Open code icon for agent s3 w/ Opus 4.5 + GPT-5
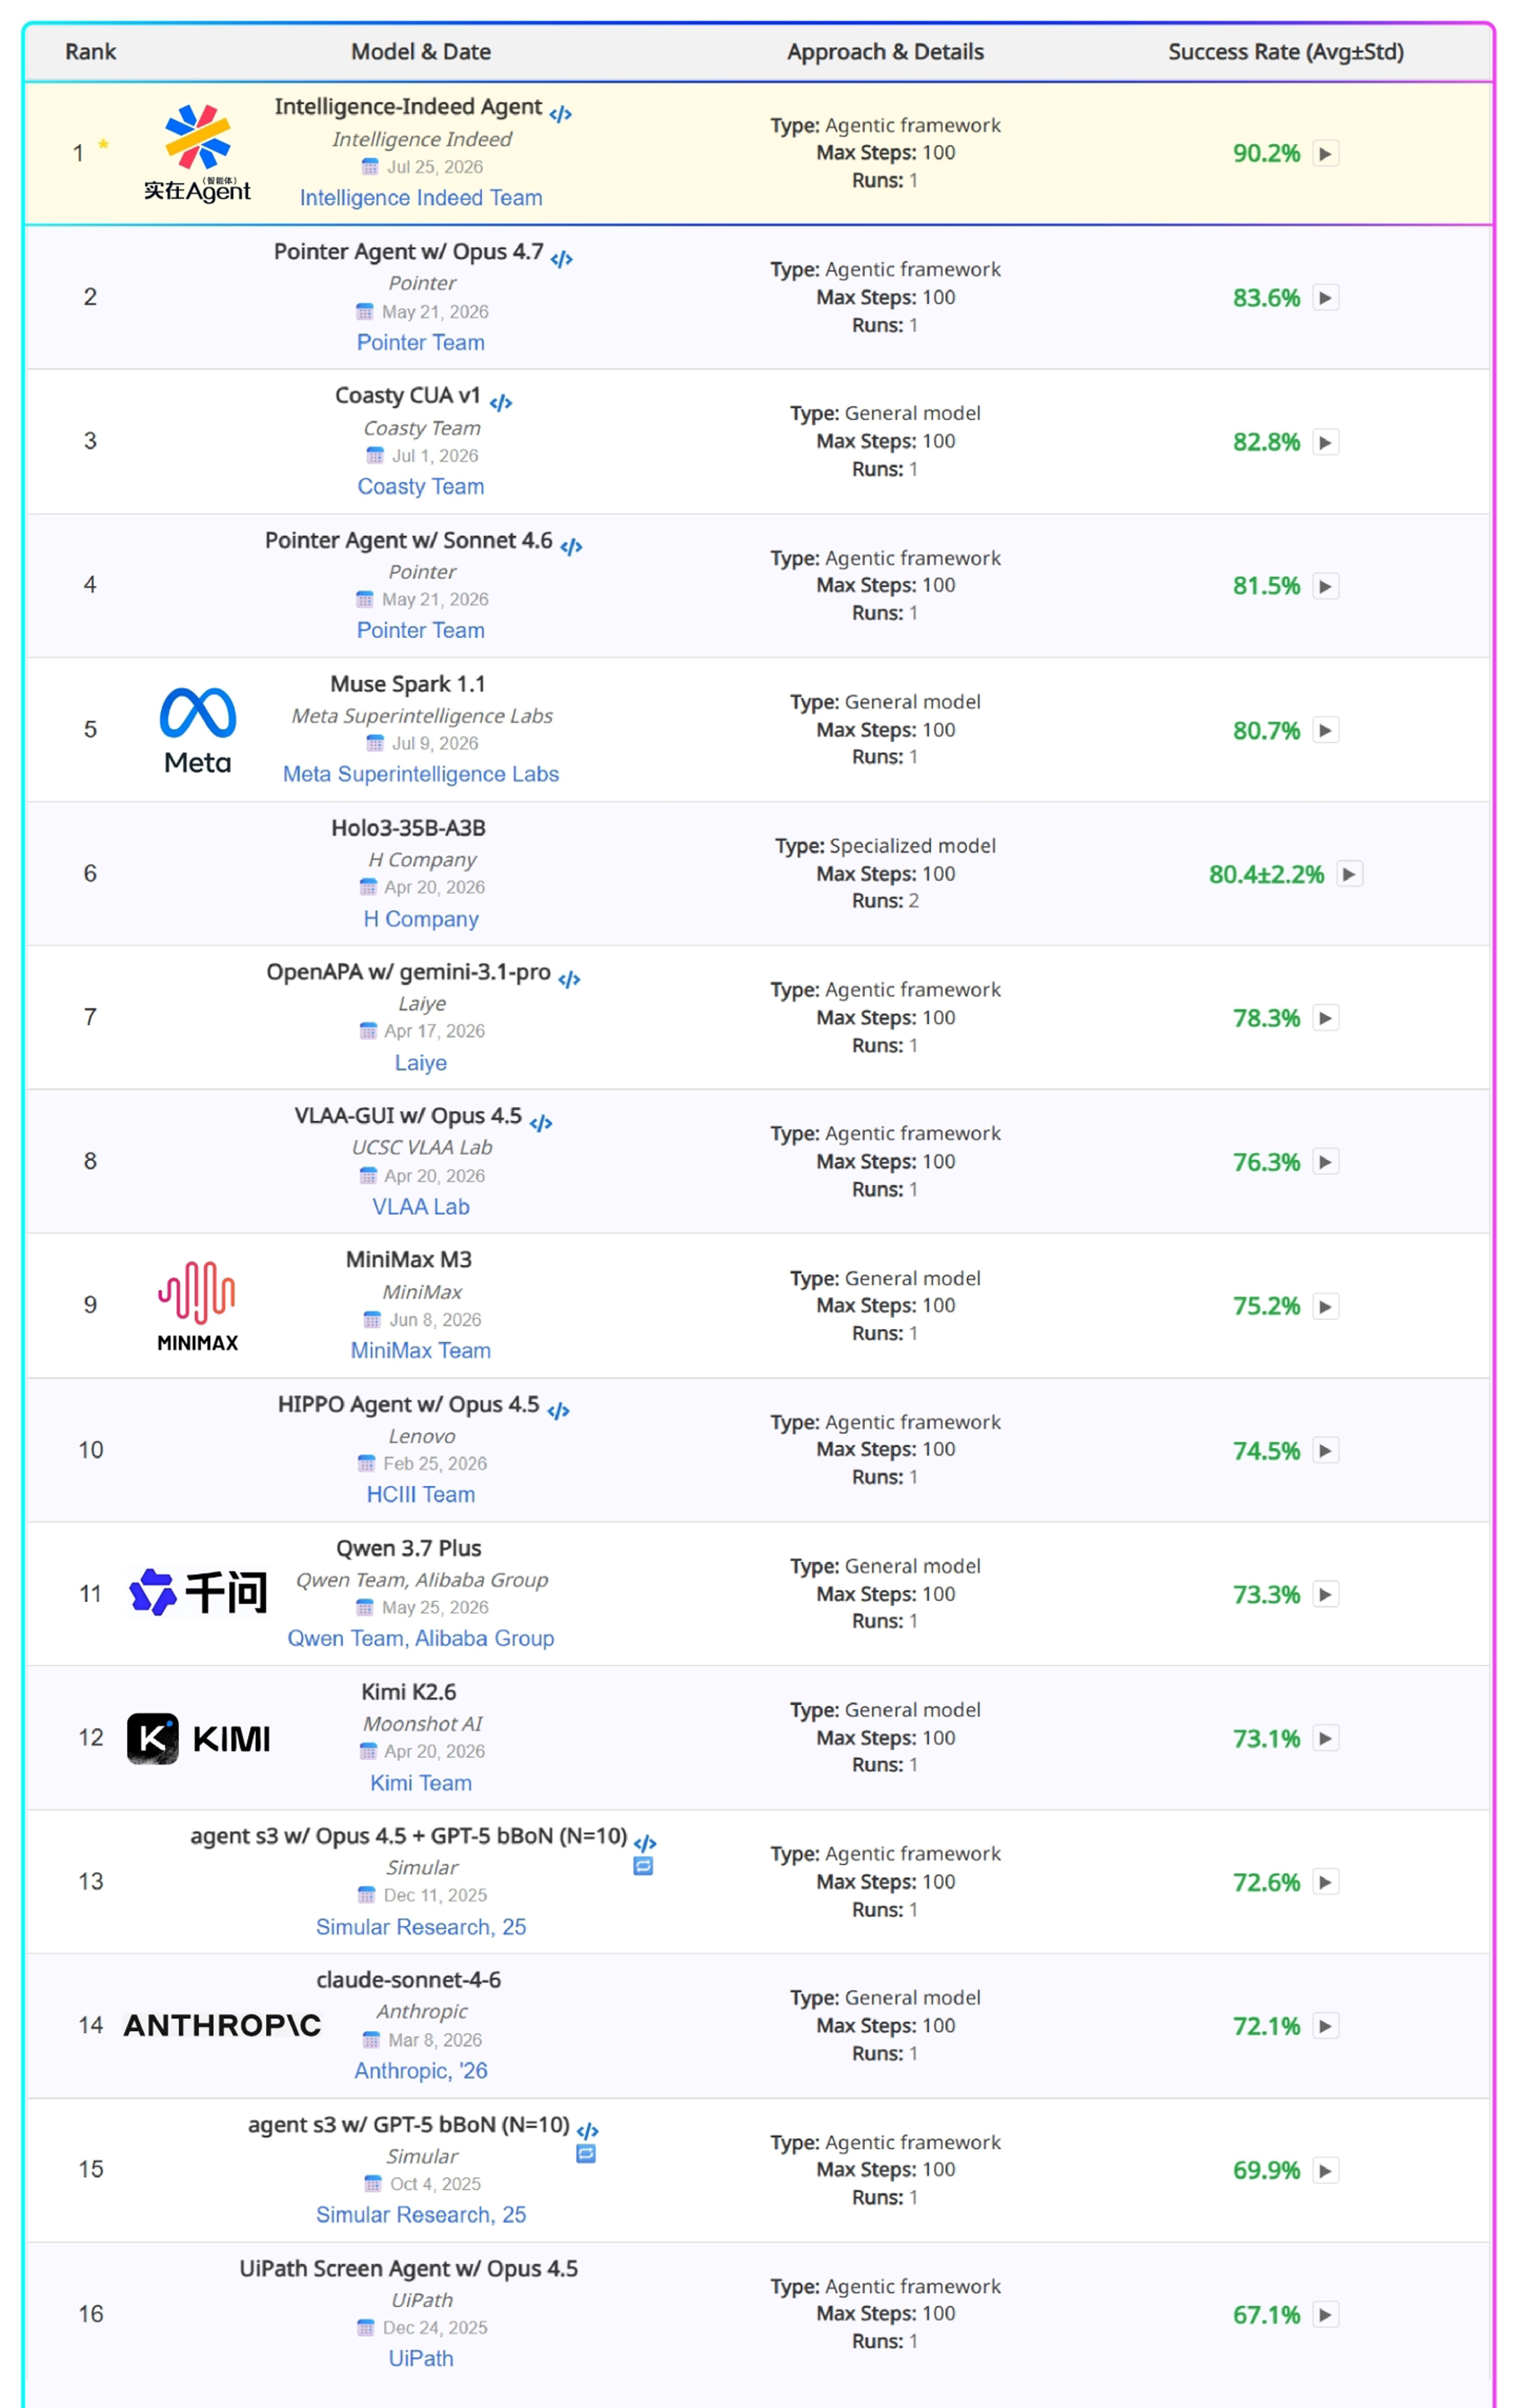Image resolution: width=1519 pixels, height=2408 pixels. (x=645, y=1842)
